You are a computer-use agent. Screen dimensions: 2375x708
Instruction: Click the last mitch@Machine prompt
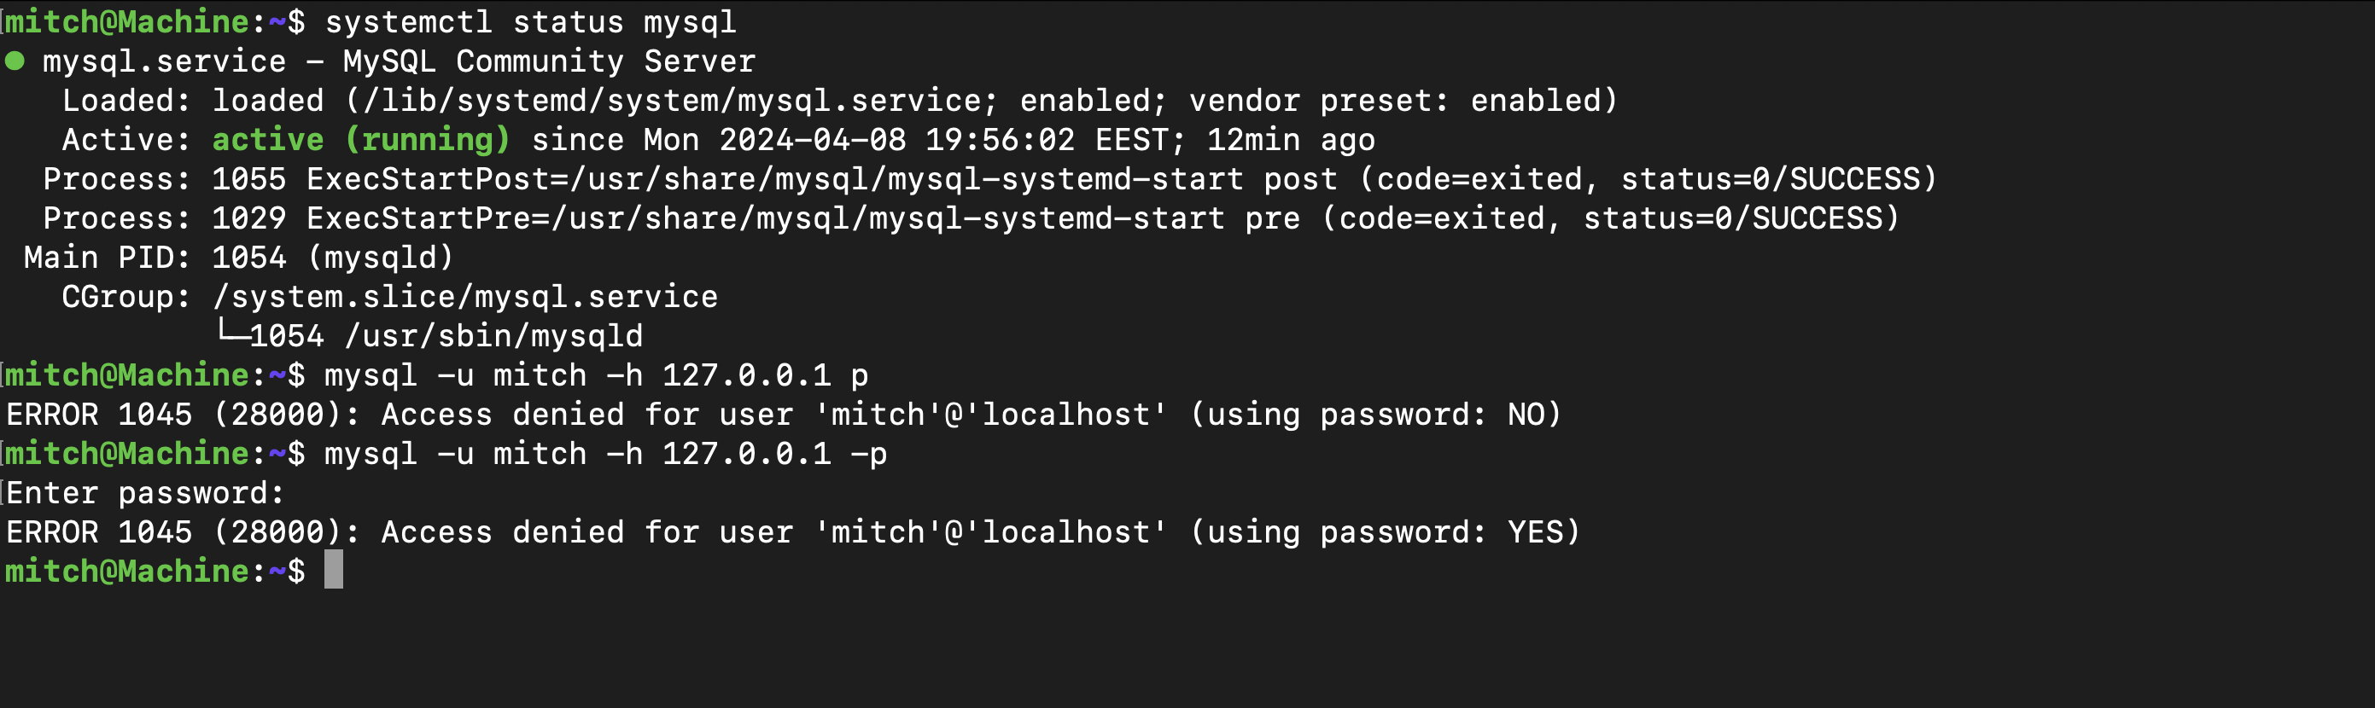pos(155,572)
